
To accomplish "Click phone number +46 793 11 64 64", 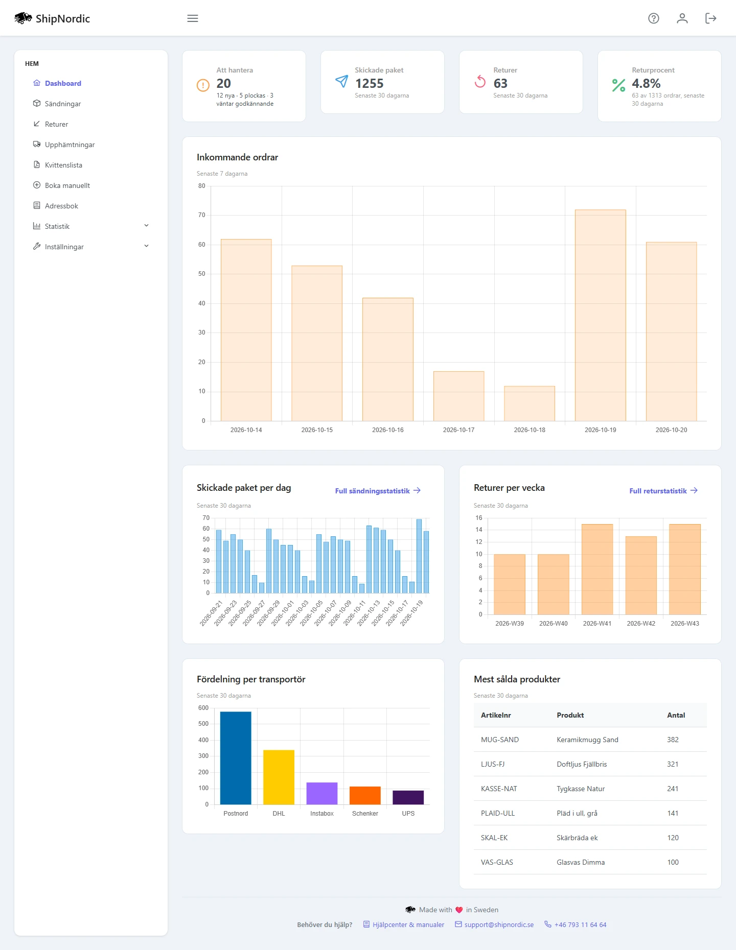I will (581, 924).
